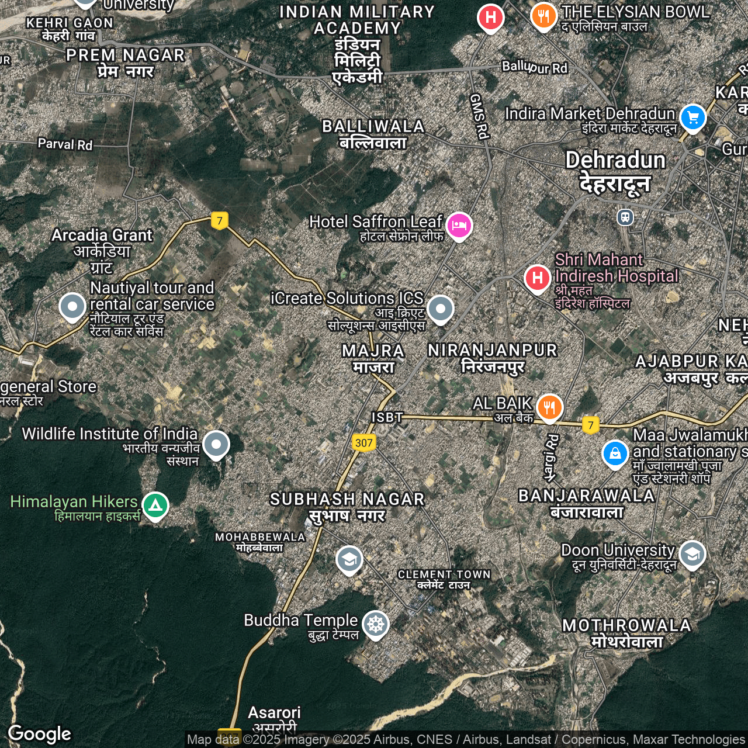Open the AL BAIK restaurant pin
Image resolution: width=748 pixels, height=748 pixels.
click(x=549, y=407)
